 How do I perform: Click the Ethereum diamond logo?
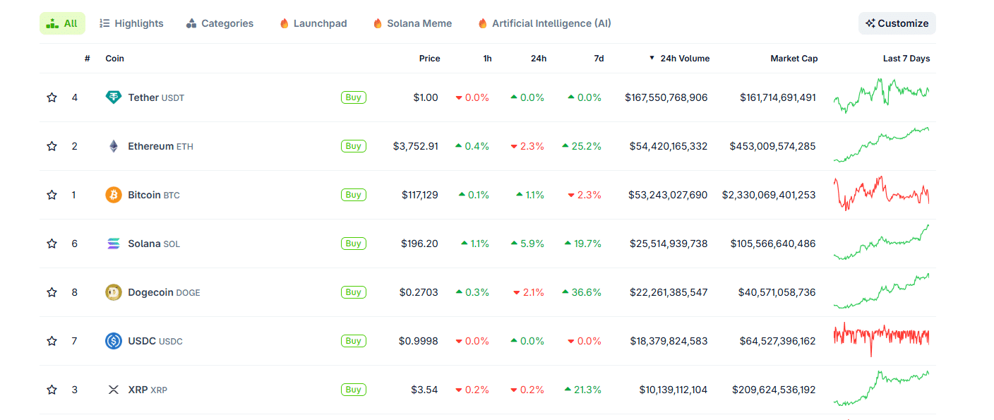(x=114, y=146)
